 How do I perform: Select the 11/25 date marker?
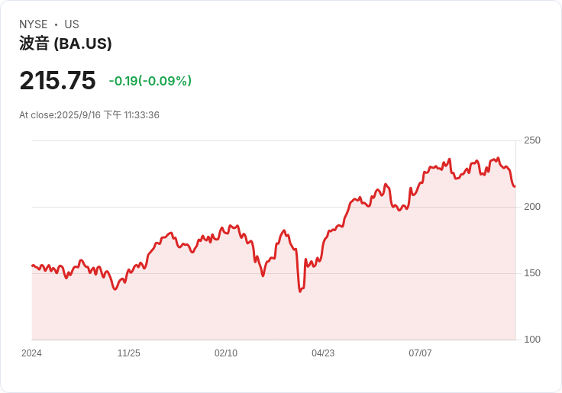click(129, 353)
